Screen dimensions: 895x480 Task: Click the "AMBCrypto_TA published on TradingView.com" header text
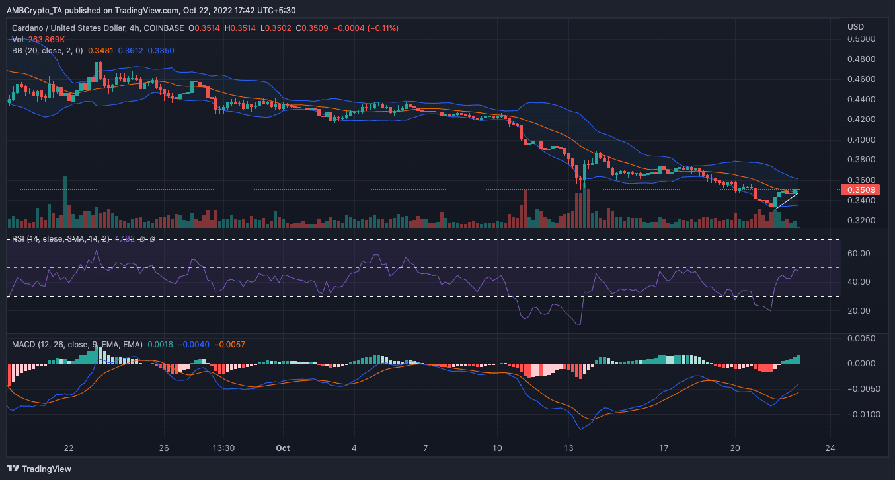coord(93,10)
